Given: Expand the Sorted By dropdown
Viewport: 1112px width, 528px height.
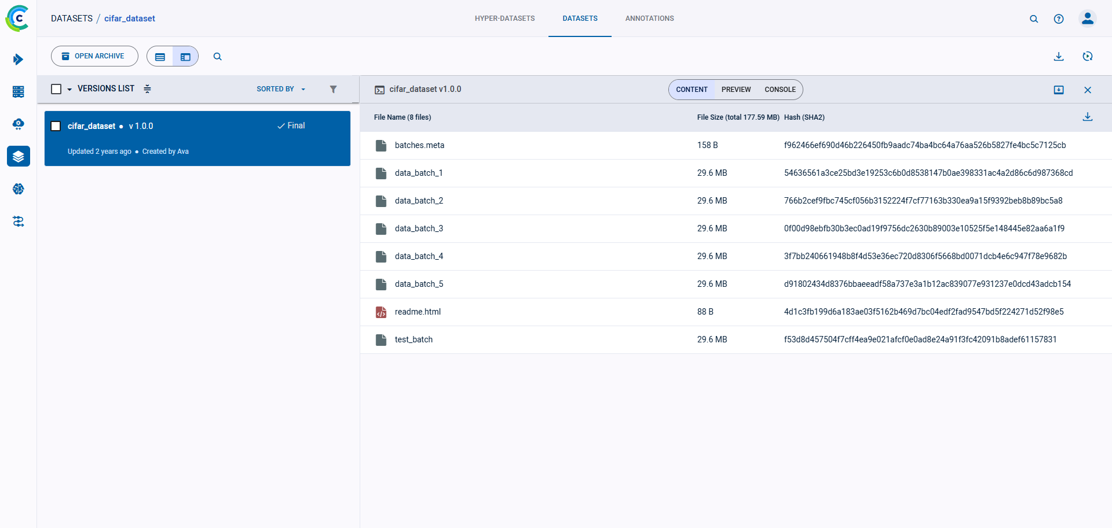Looking at the screenshot, I should click(x=281, y=89).
